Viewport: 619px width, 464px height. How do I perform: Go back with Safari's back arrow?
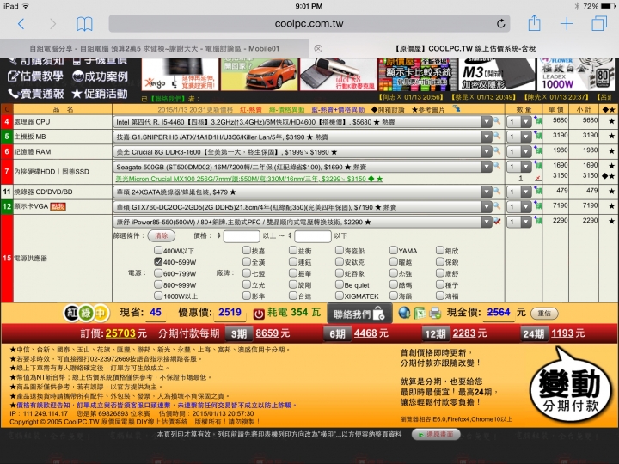coord(21,24)
